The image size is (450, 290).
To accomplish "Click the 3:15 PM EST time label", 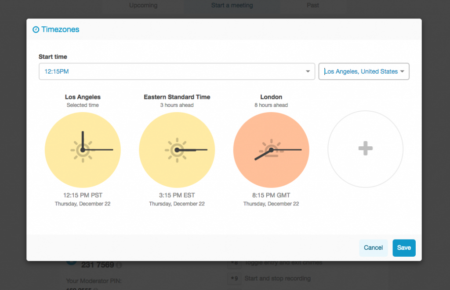I will [177, 195].
